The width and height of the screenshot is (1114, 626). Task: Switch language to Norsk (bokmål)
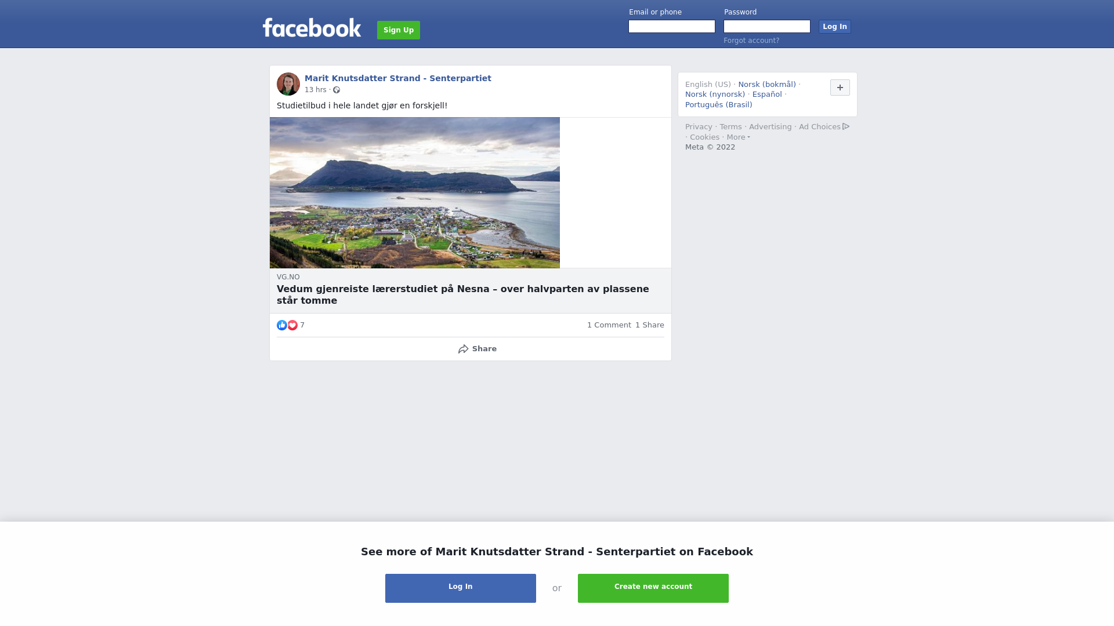(x=767, y=85)
